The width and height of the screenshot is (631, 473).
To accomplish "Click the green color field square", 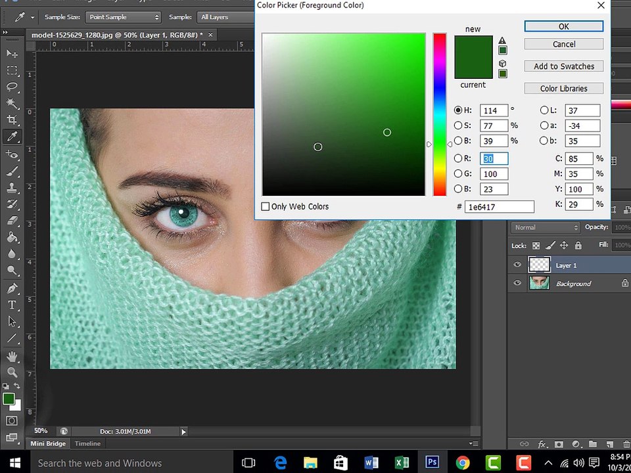I will pyautogui.click(x=344, y=114).
